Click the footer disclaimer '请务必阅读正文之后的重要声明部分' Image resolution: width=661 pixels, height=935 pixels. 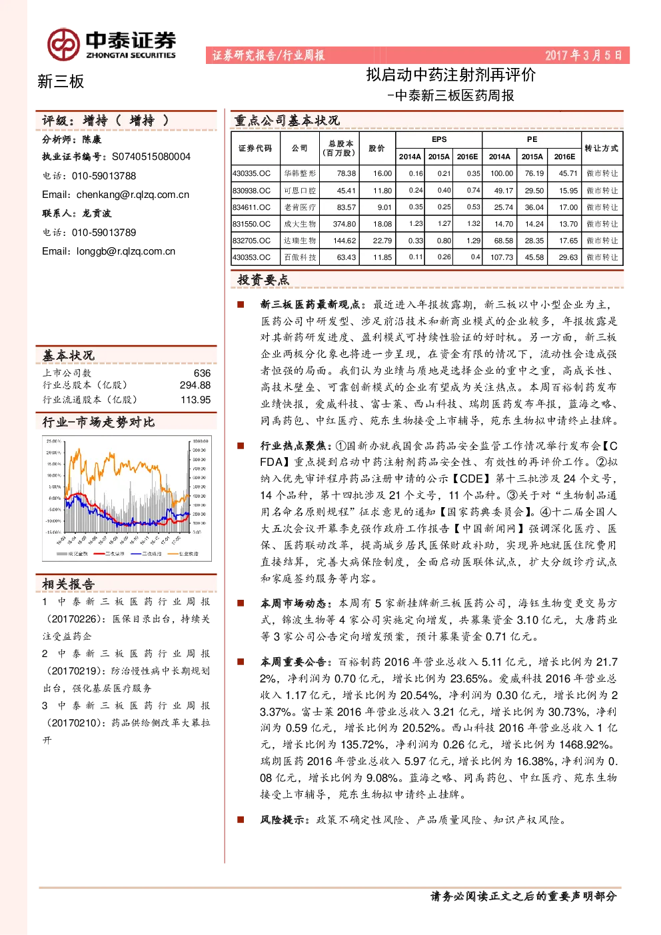click(x=524, y=896)
